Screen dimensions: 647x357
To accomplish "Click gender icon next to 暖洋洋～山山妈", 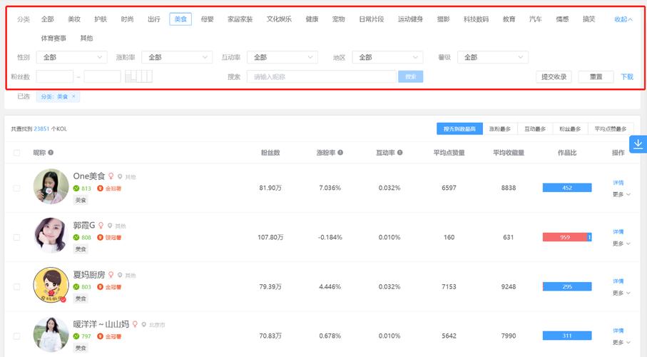I will [135, 324].
